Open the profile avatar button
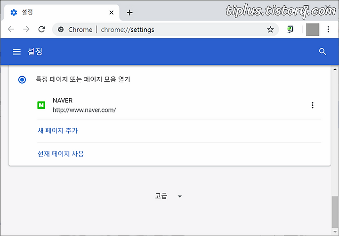339x236 pixels. click(313, 29)
